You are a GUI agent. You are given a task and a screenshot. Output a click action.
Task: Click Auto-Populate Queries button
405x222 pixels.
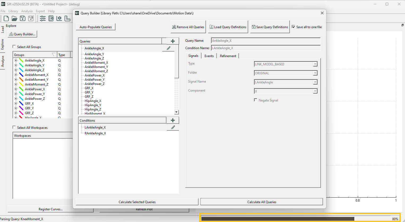(96, 27)
